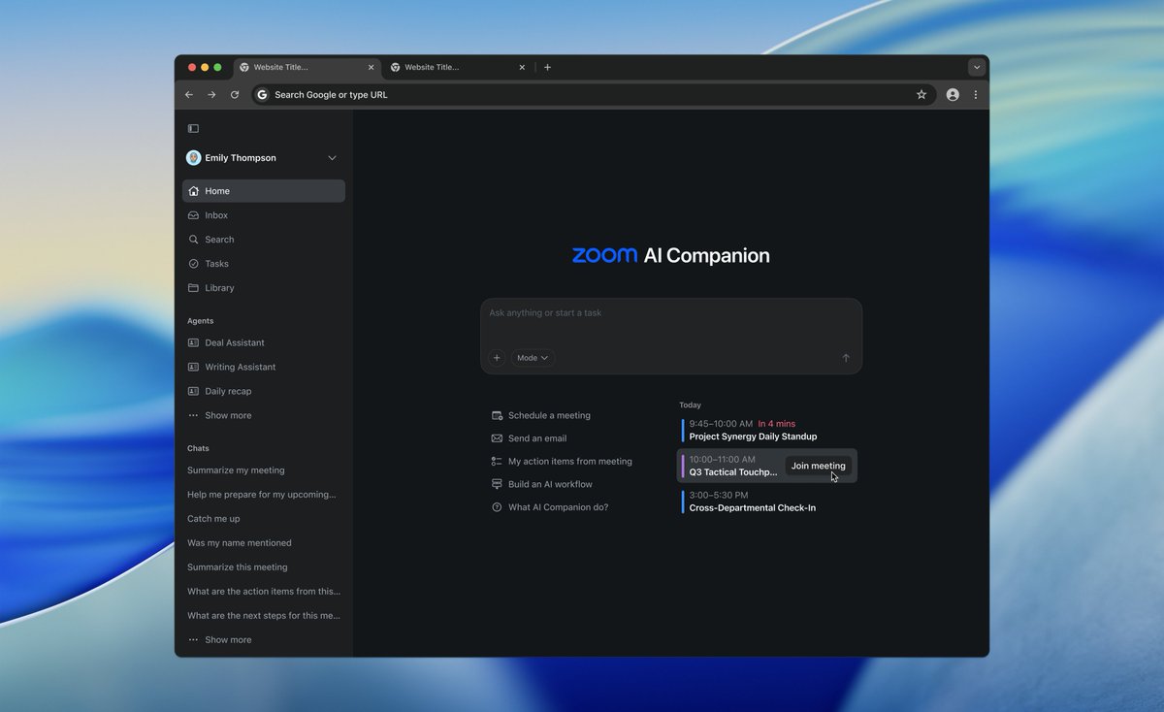This screenshot has width=1164, height=712.
Task: Open a new browser tab
Action: pos(547,68)
